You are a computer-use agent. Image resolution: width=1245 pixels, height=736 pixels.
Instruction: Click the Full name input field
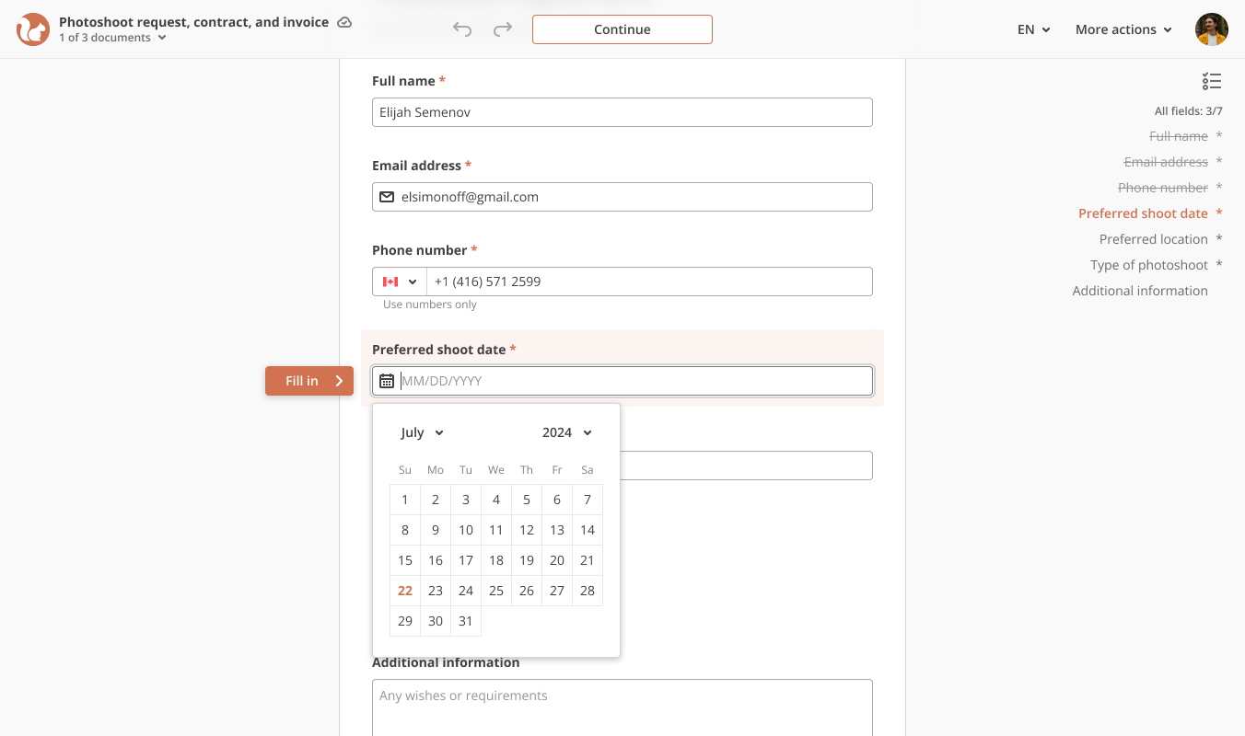point(622,112)
